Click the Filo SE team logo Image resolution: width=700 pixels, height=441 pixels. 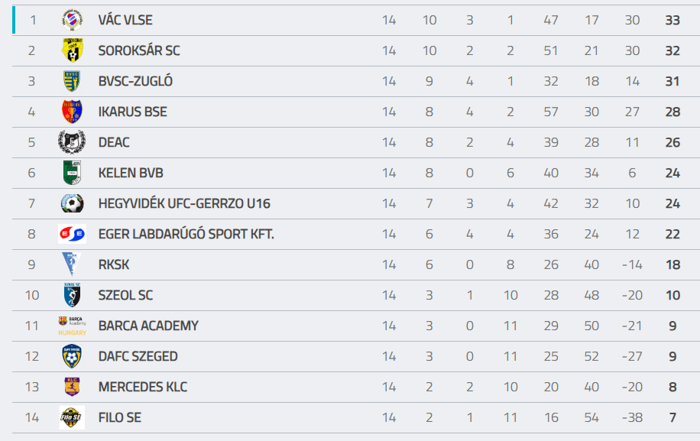(x=72, y=417)
